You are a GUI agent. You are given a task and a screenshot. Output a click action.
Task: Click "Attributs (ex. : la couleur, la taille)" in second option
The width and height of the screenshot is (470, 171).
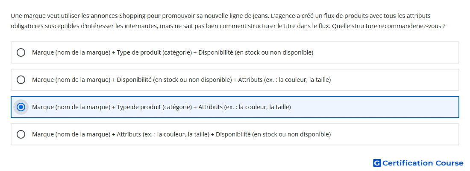coord(285,80)
